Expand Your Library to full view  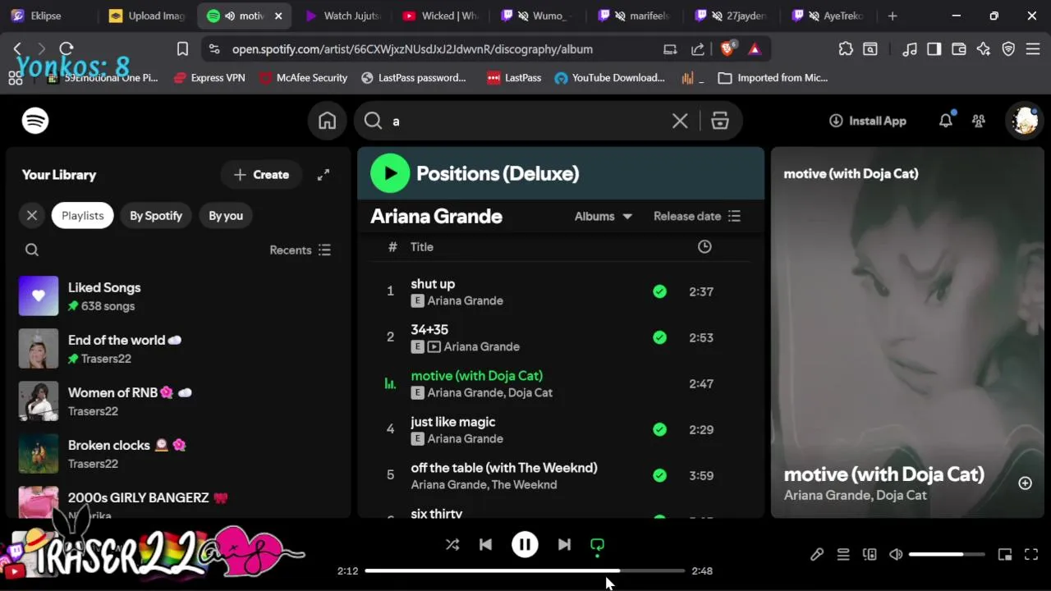pyautogui.click(x=324, y=175)
